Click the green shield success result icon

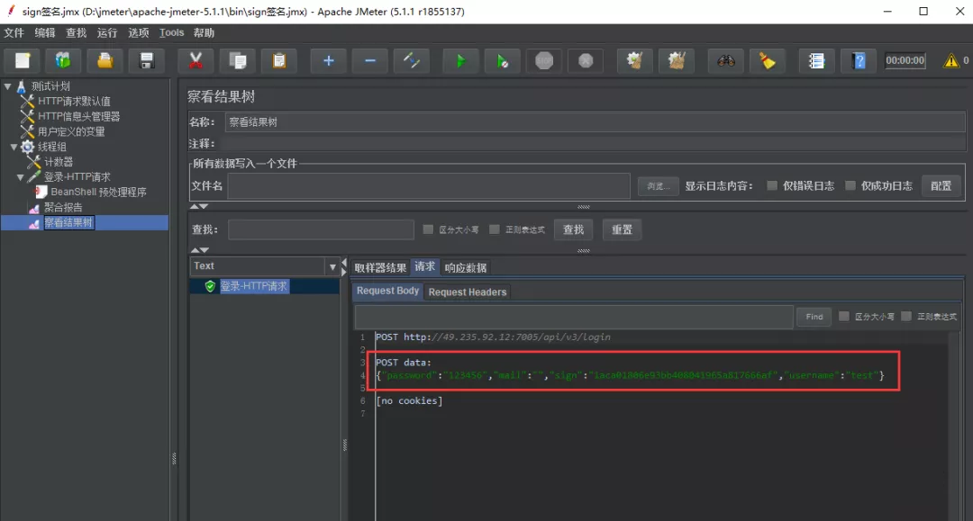pyautogui.click(x=210, y=286)
